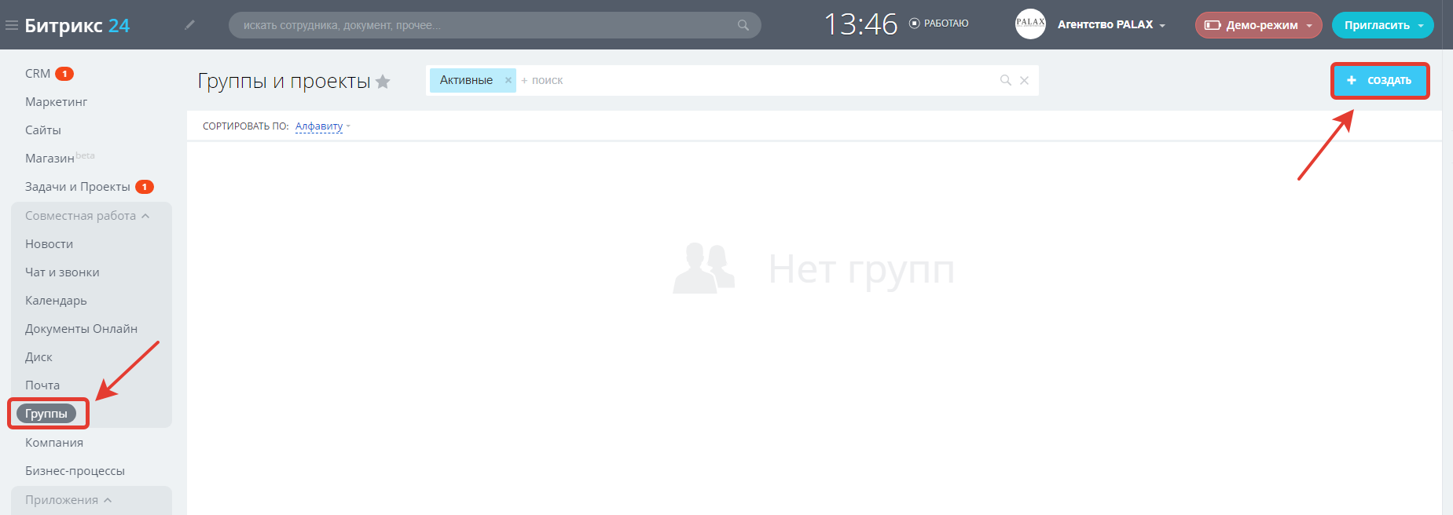The width and height of the screenshot is (1453, 515).
Task: Toggle the hamburger menu next to Битрикс
Action: tap(12, 25)
